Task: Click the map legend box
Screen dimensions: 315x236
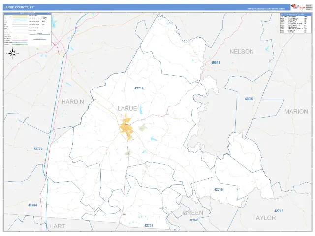Action: [x=28, y=29]
